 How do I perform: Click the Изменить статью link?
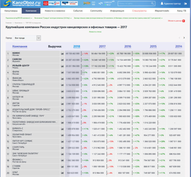point(95,32)
